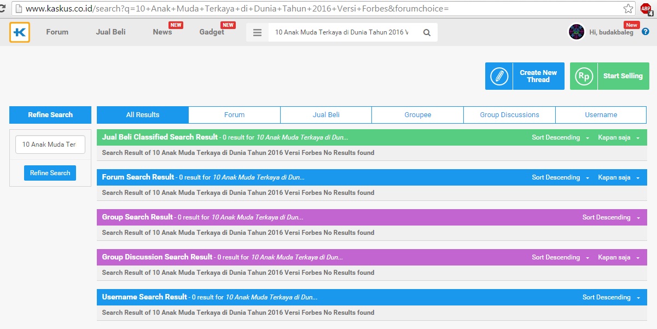This screenshot has height=329, width=657.
Task: Open Kapan saja in Group Discussion Search Result
Action: point(619,257)
